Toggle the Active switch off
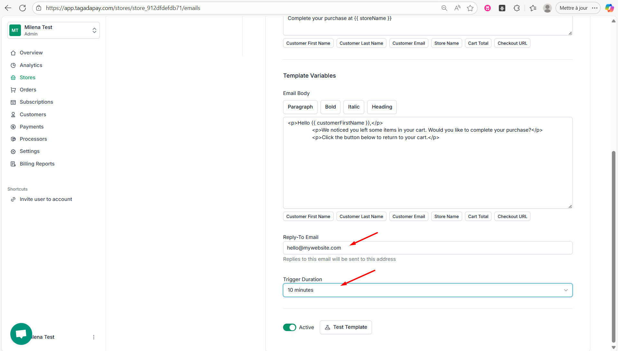 tap(290, 327)
